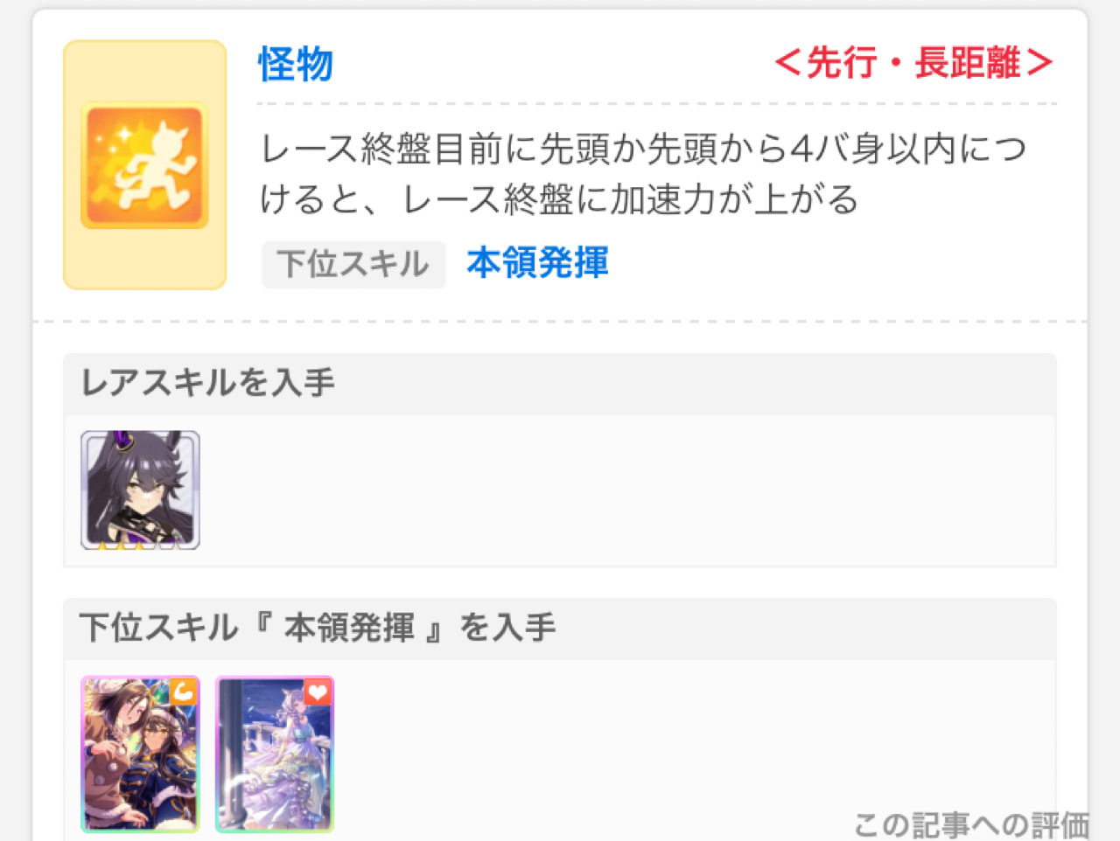
Task: Click the gray 下位スキル badge
Action: point(353,264)
